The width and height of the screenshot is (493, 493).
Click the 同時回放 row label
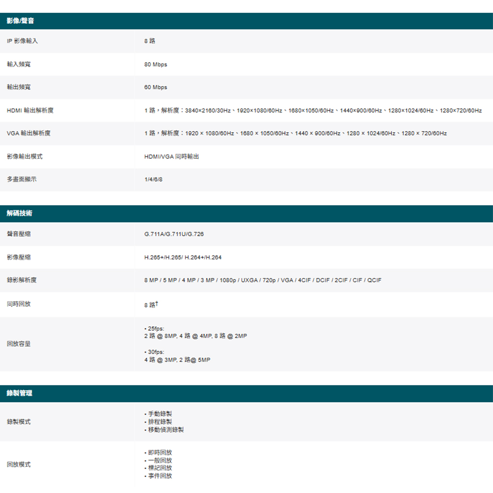tap(19, 304)
